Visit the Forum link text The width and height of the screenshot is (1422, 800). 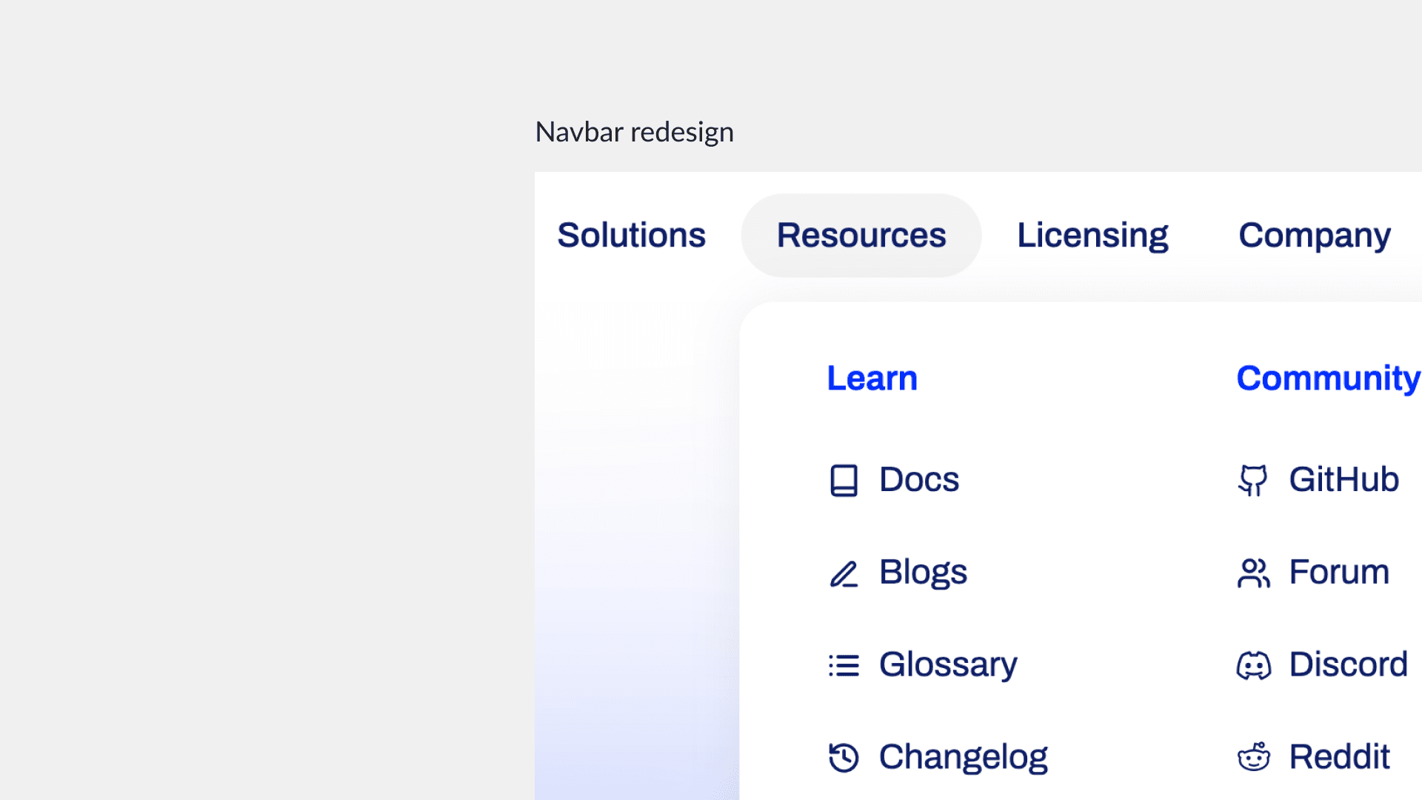1339,573
